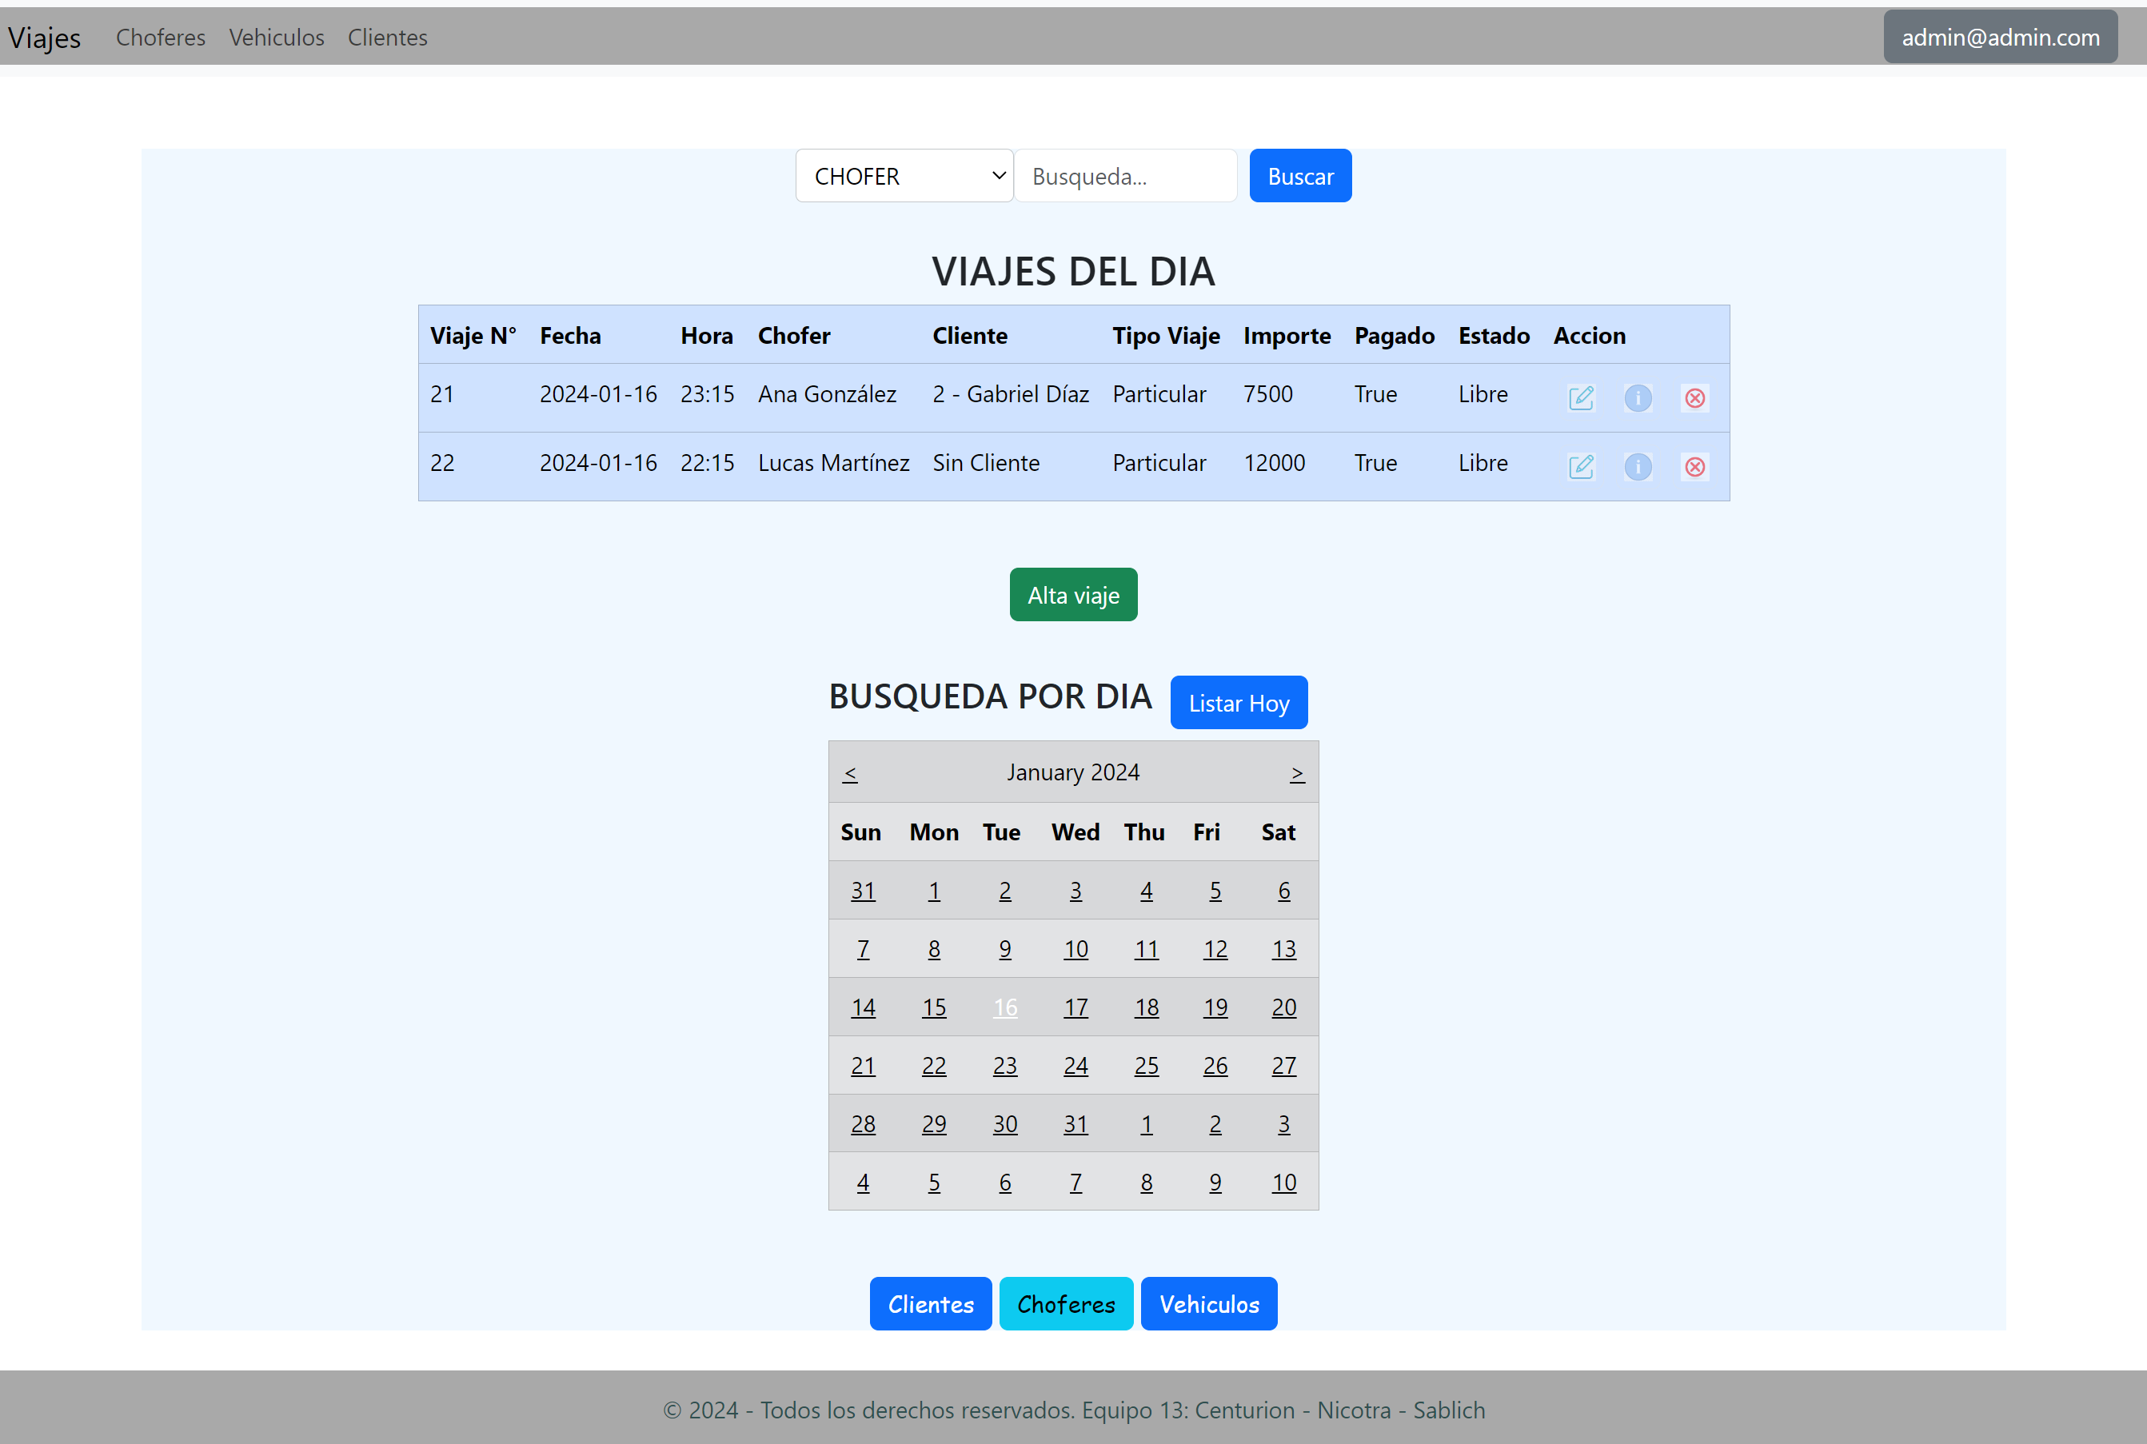This screenshot has height=1444, width=2147.
Task: View info for trip 21
Action: click(1638, 398)
